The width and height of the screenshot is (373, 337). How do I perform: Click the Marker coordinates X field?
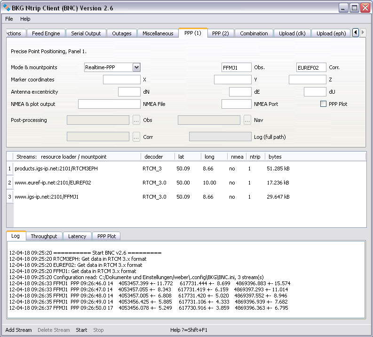[121, 80]
